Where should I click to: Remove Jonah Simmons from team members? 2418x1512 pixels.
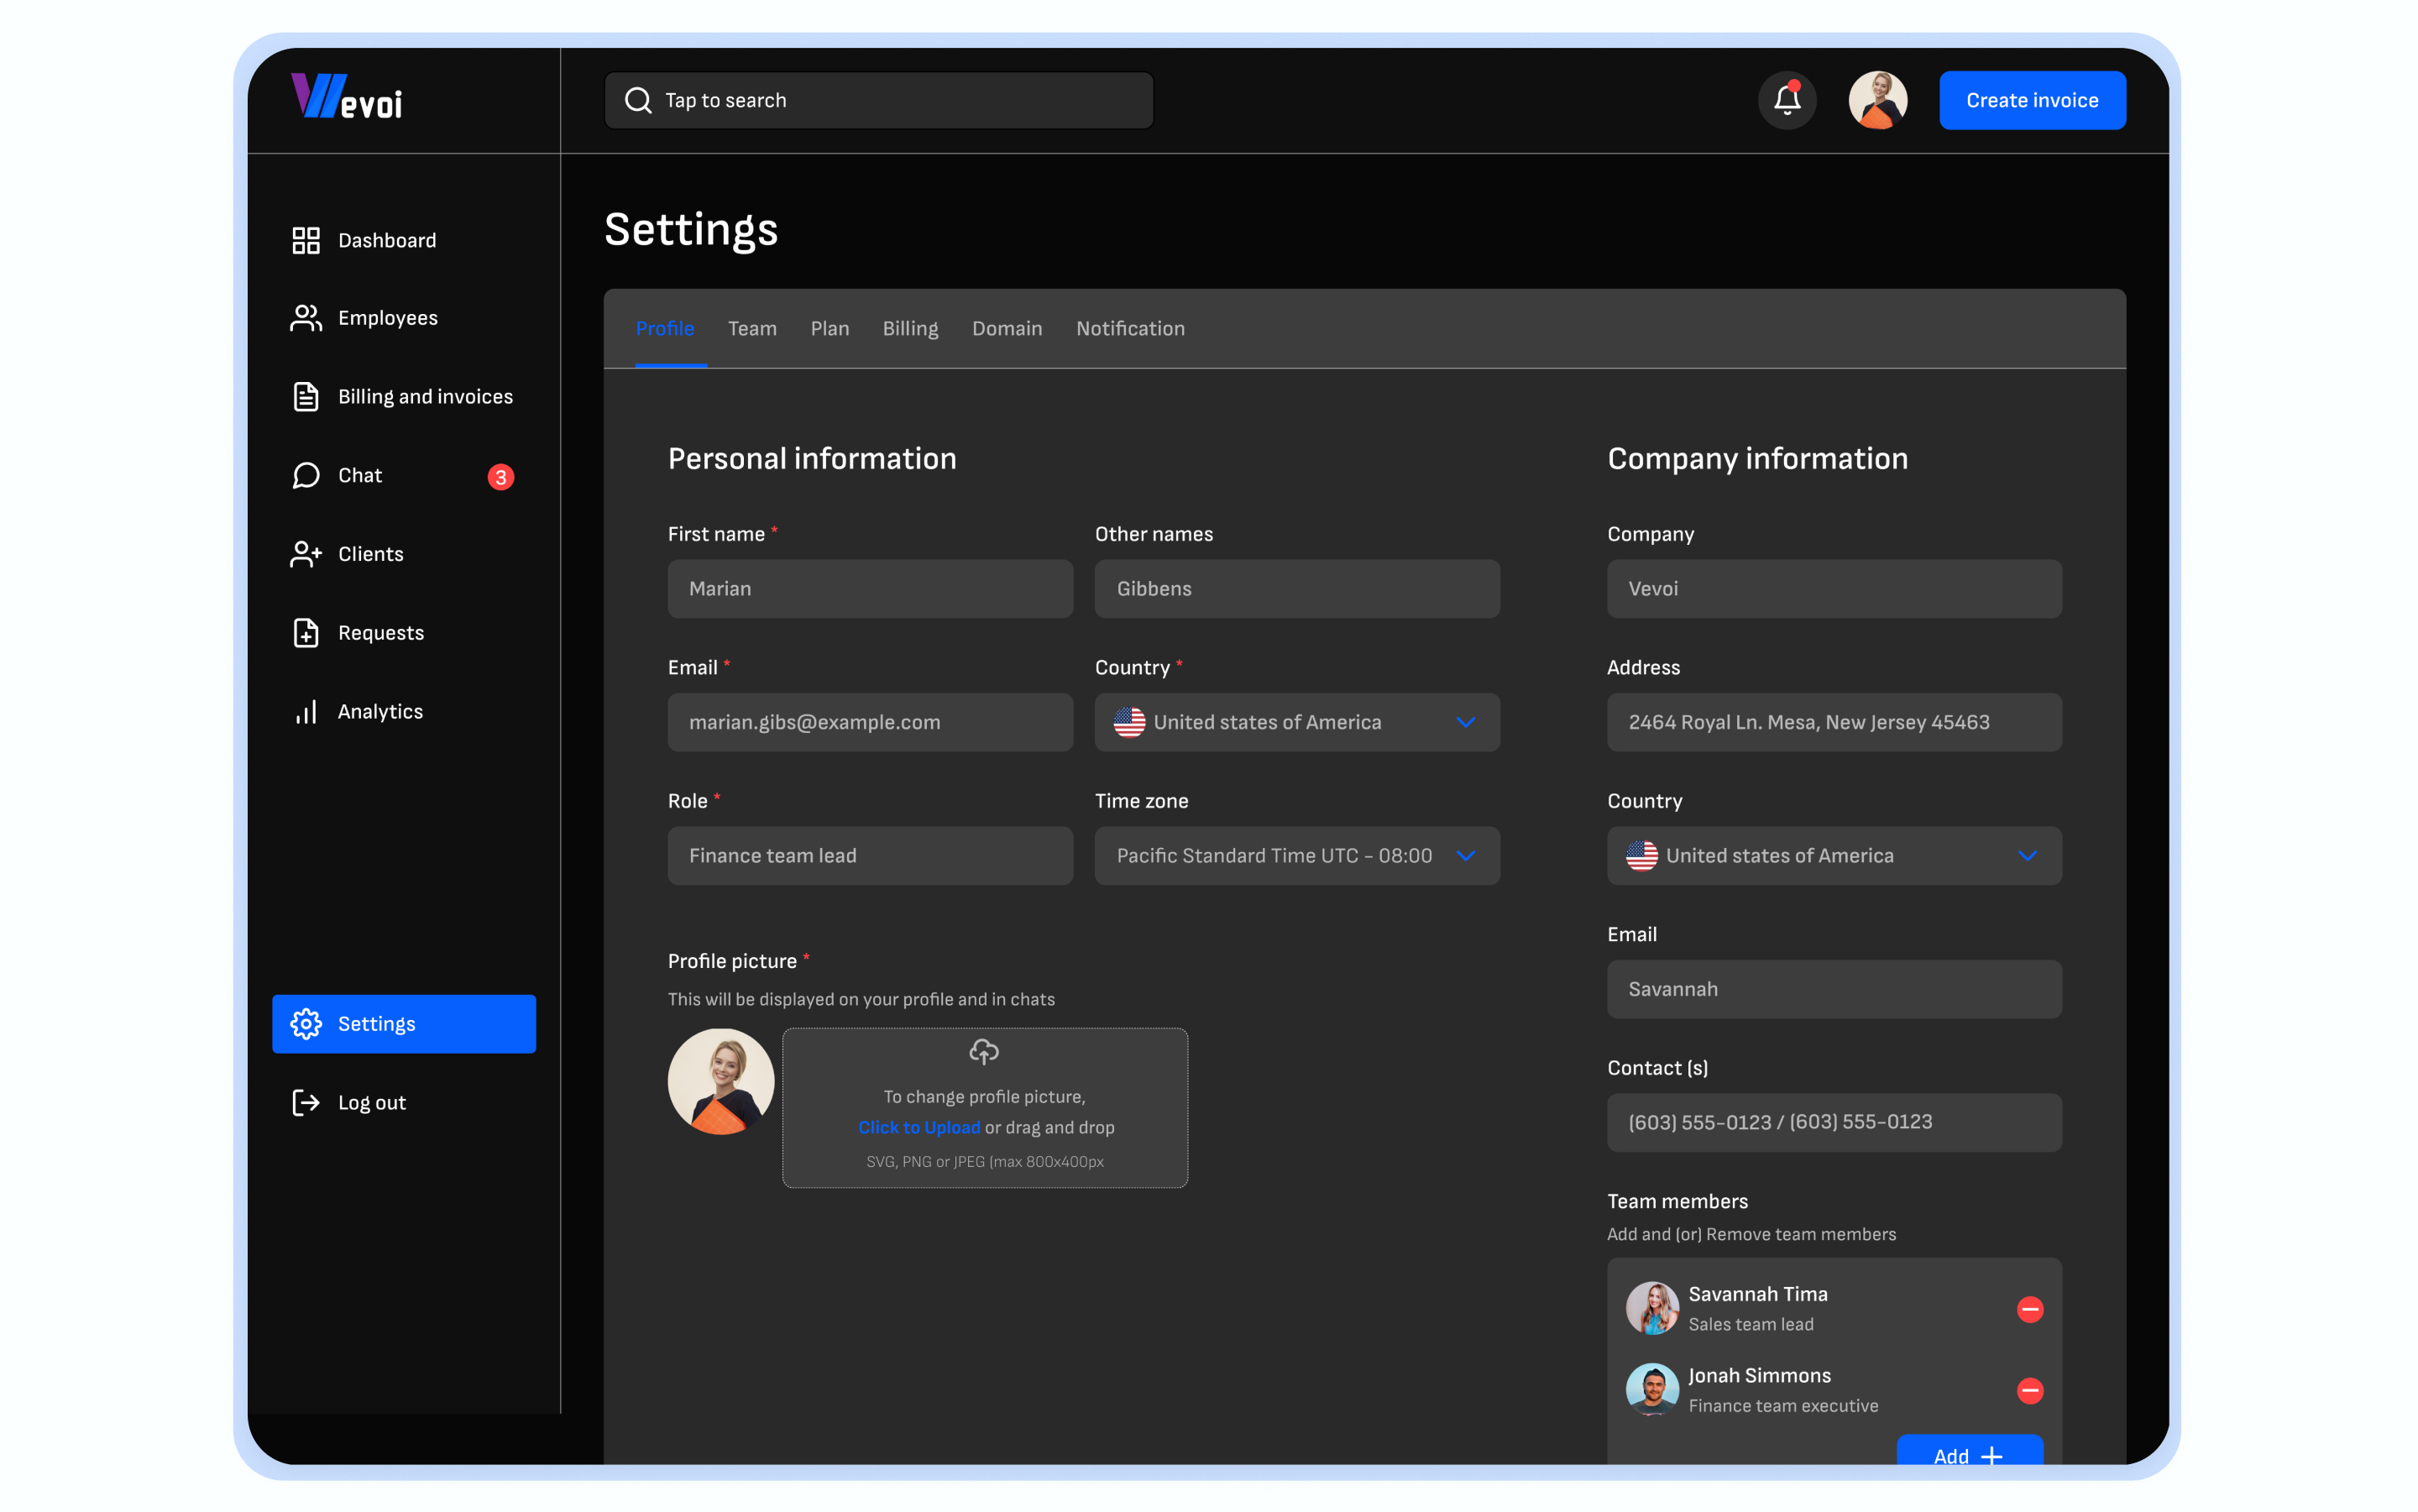pyautogui.click(x=2029, y=1390)
